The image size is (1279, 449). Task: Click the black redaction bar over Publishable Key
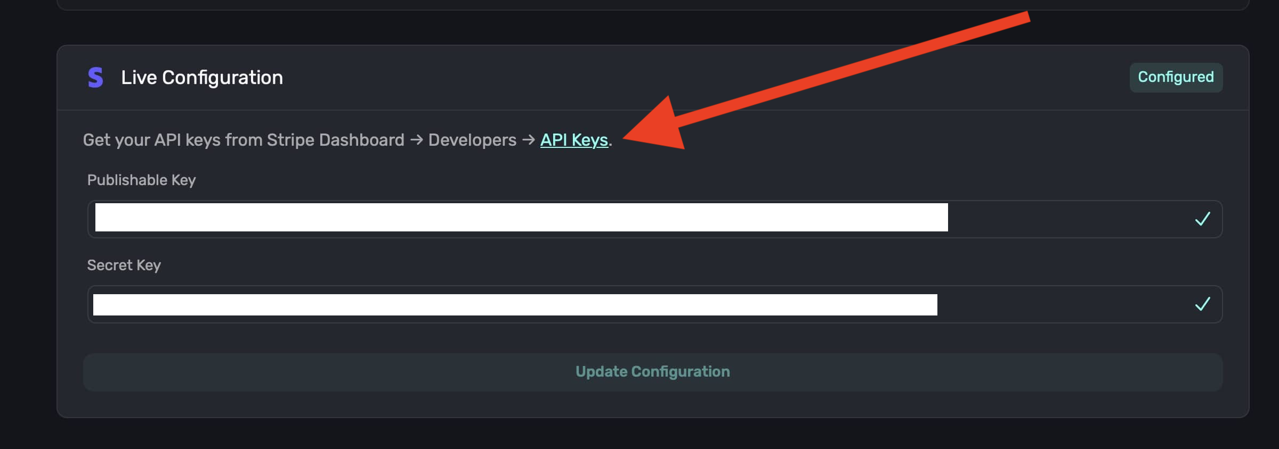(x=521, y=217)
